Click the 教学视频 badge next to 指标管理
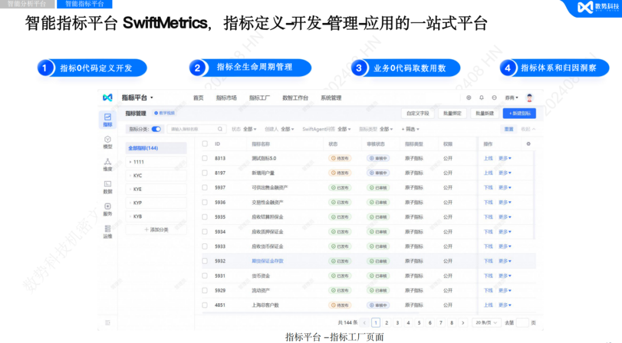Viewport: 622px width, 343px height. pyautogui.click(x=164, y=114)
